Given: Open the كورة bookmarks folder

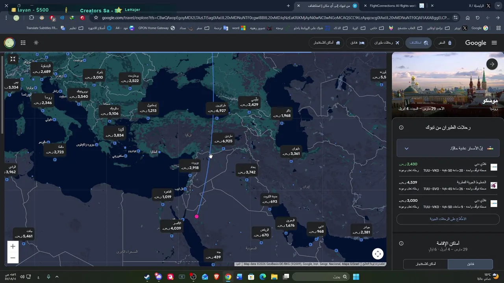Looking at the screenshot, I should click(x=358, y=28).
